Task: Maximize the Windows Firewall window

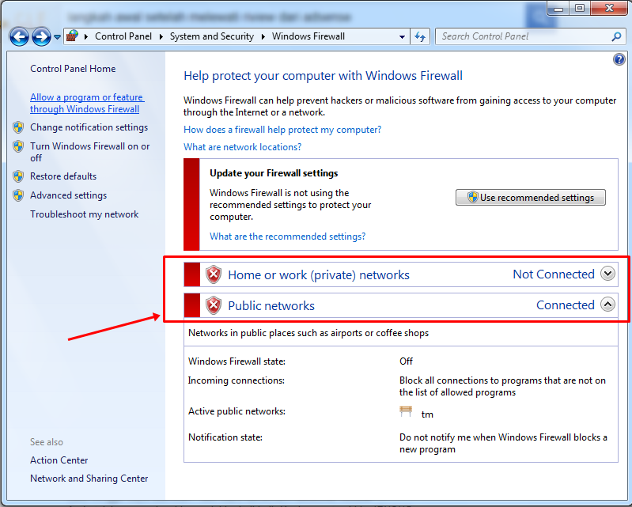Action: [580, 8]
